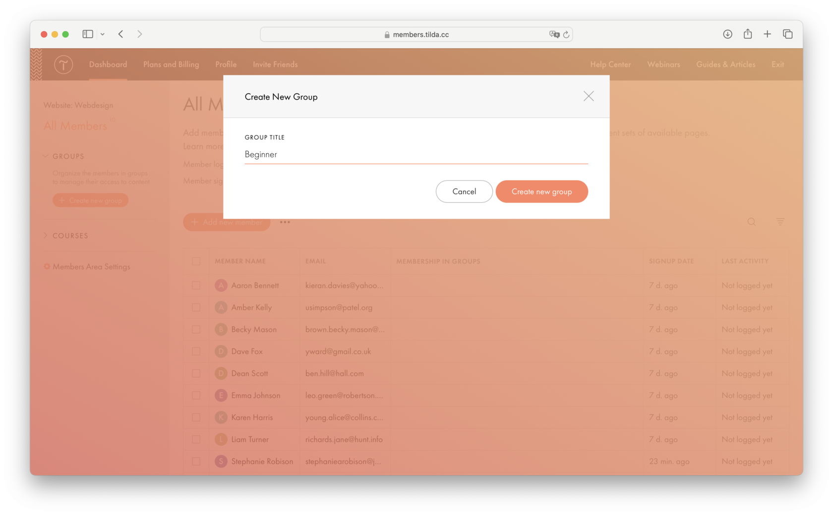Image resolution: width=833 pixels, height=515 pixels.
Task: Click the Tilda logo icon
Action: [x=63, y=64]
